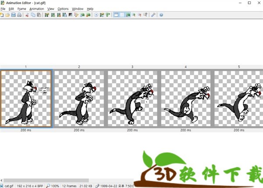
Task: Click the blue Help question mark icon
Action: [x=161, y=15]
